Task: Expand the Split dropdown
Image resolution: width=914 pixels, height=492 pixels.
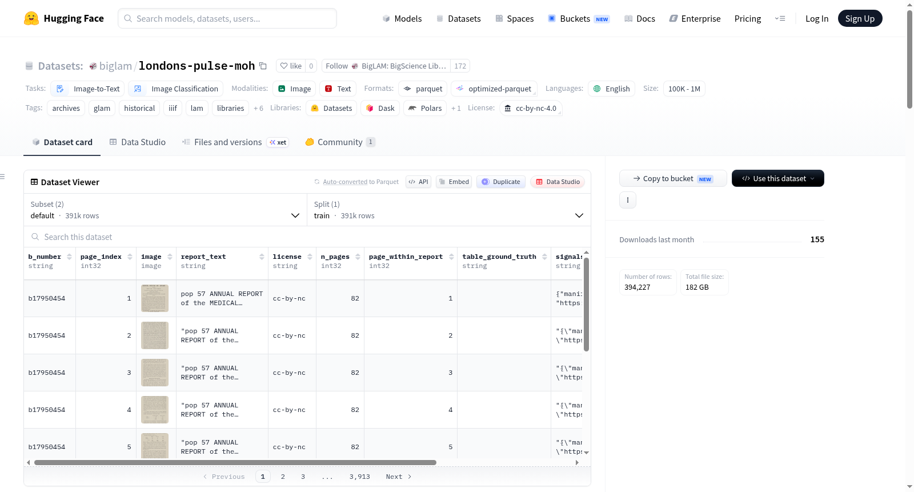Action: coord(449,210)
